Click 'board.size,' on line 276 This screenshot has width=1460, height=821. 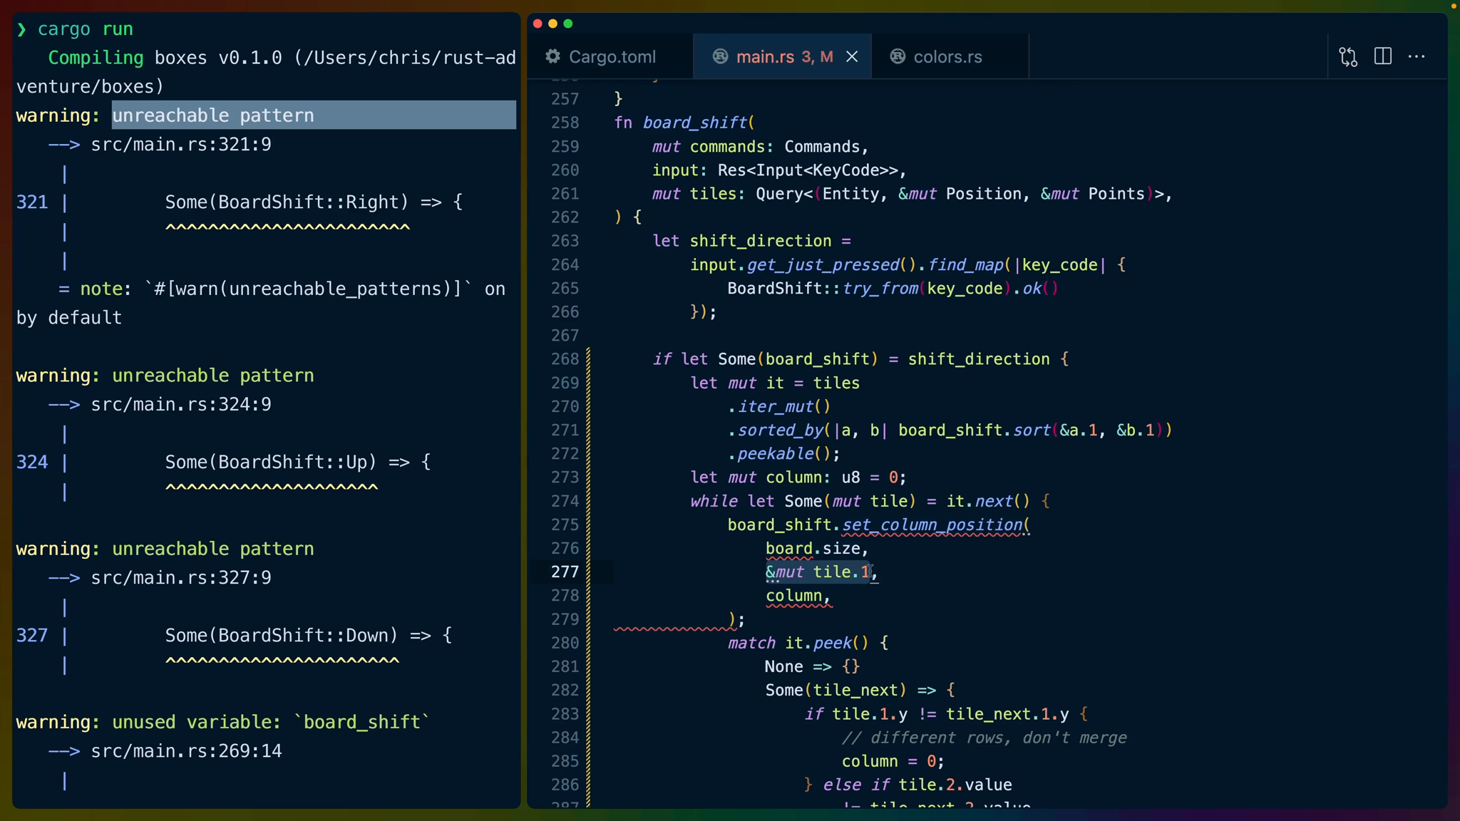[x=817, y=549]
